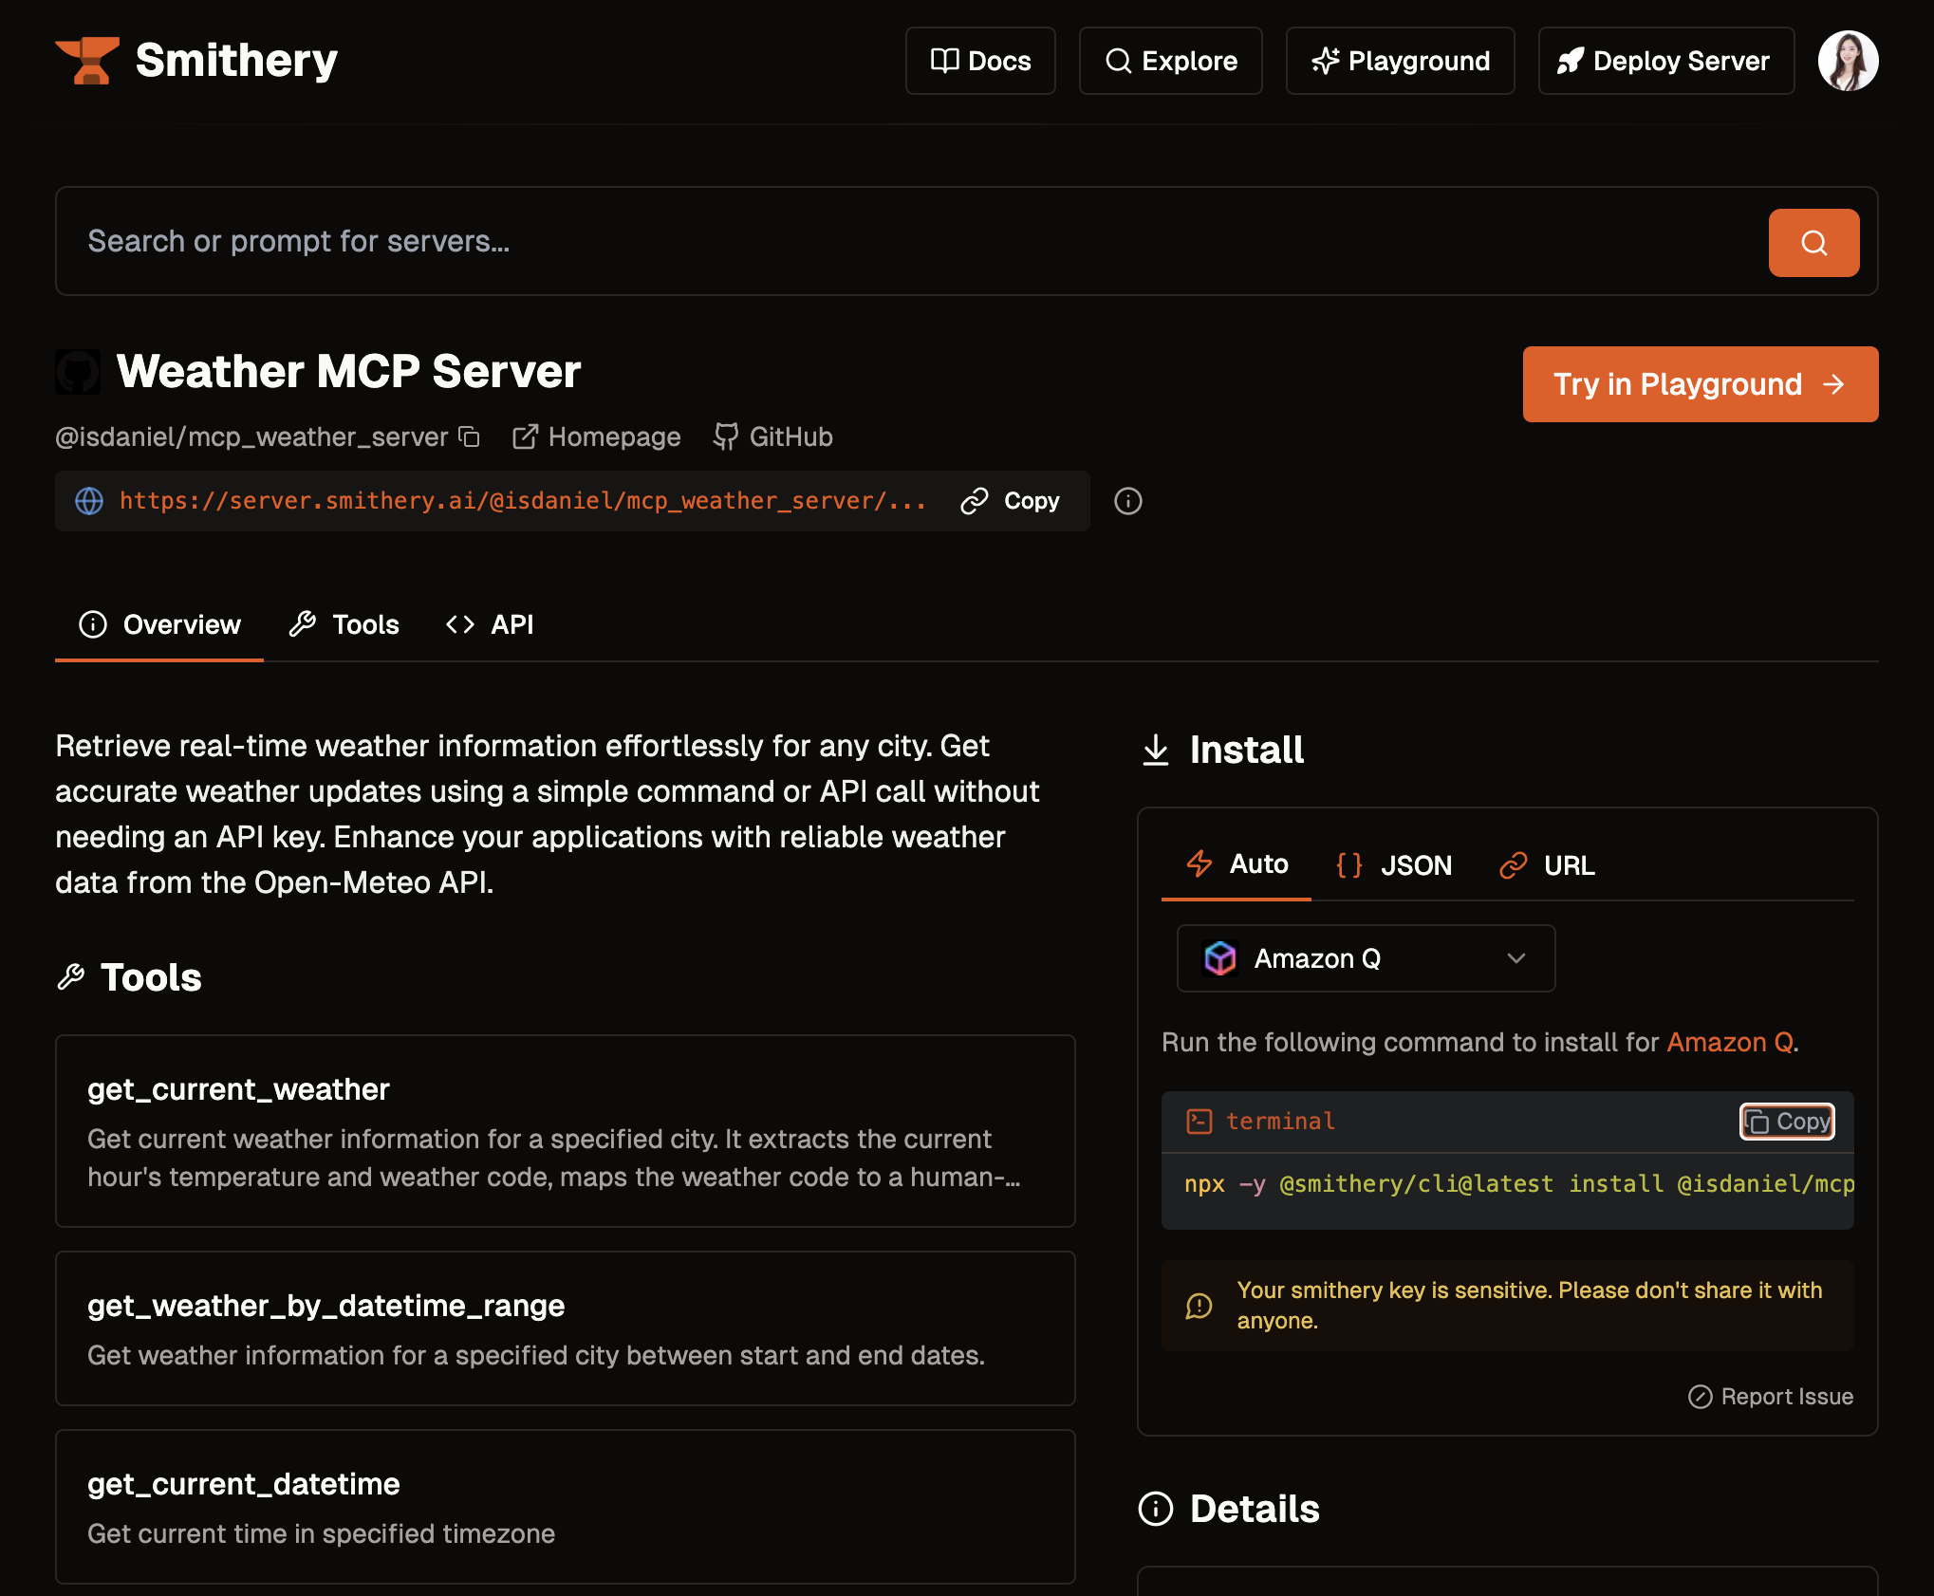Click the Deploy Server button
This screenshot has width=1934, height=1596.
[x=1665, y=61]
